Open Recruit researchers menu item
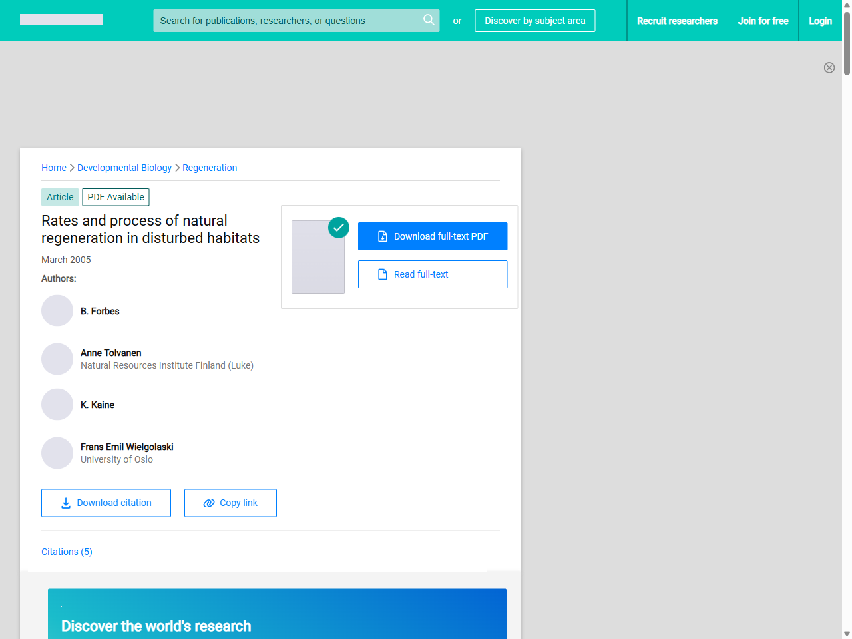 [678, 21]
